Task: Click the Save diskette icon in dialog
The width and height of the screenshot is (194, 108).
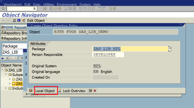Action: [31, 91]
